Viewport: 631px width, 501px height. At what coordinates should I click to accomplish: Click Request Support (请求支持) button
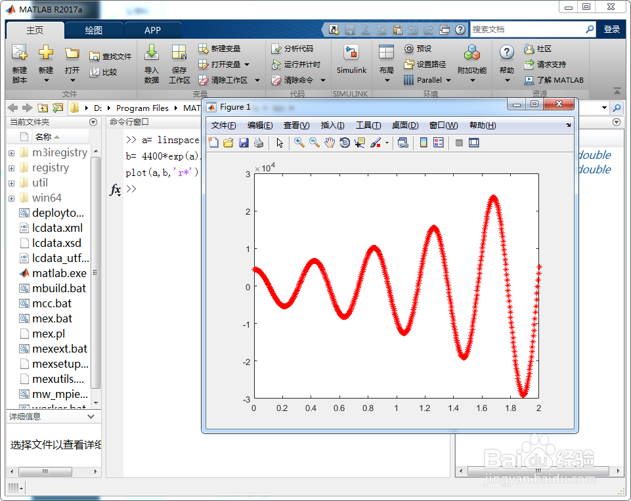pos(545,64)
